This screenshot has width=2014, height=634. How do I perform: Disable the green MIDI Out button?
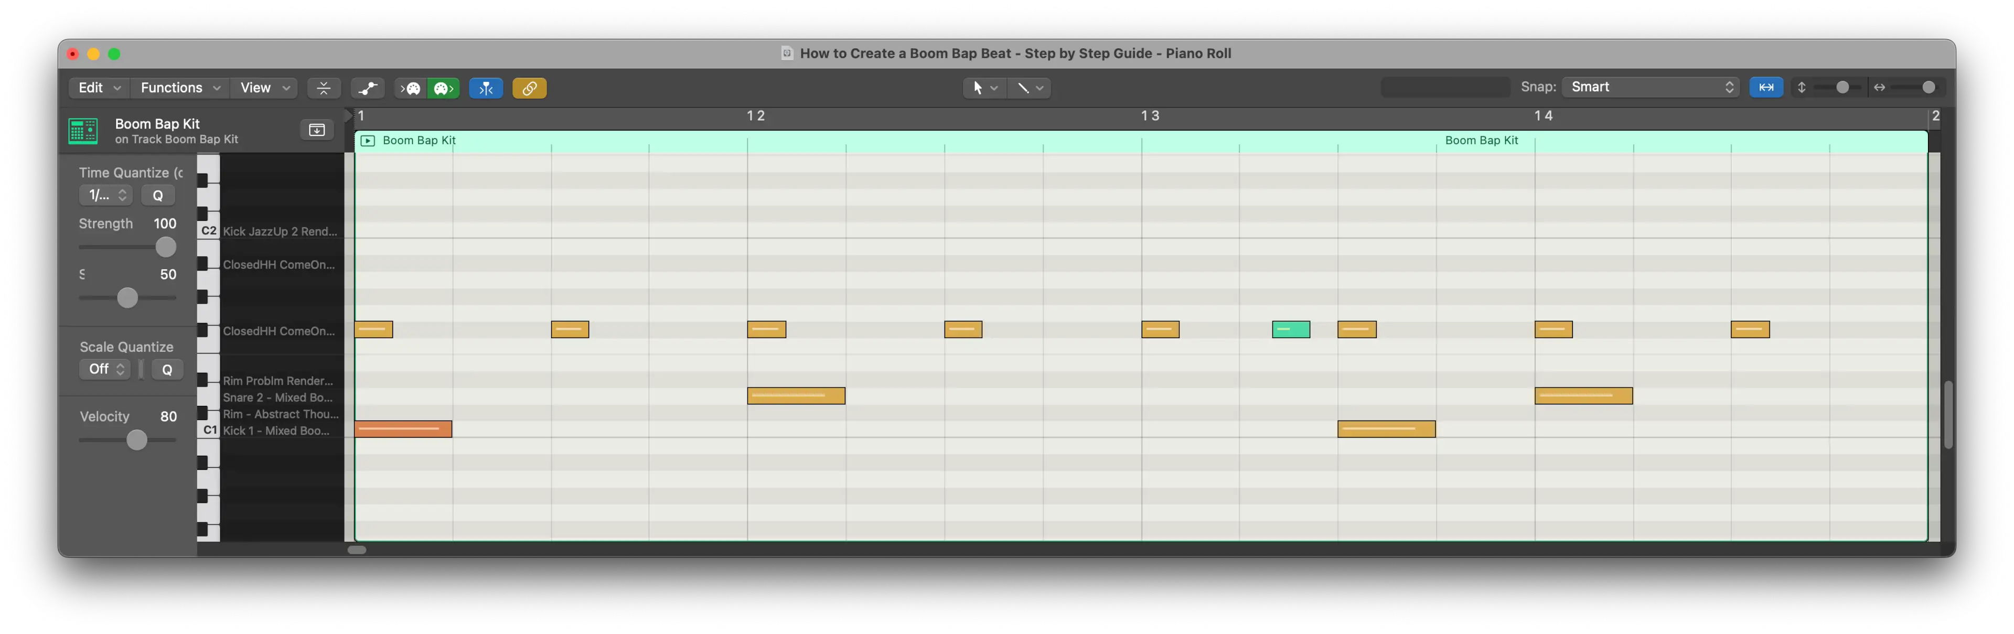443,88
